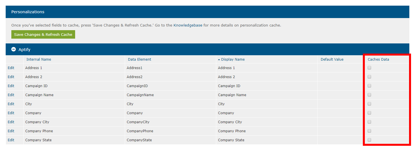Sort by Display Name column header

[233, 59]
